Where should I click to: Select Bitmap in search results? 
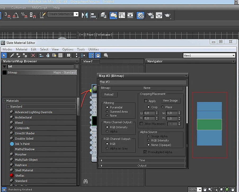tap(39, 72)
